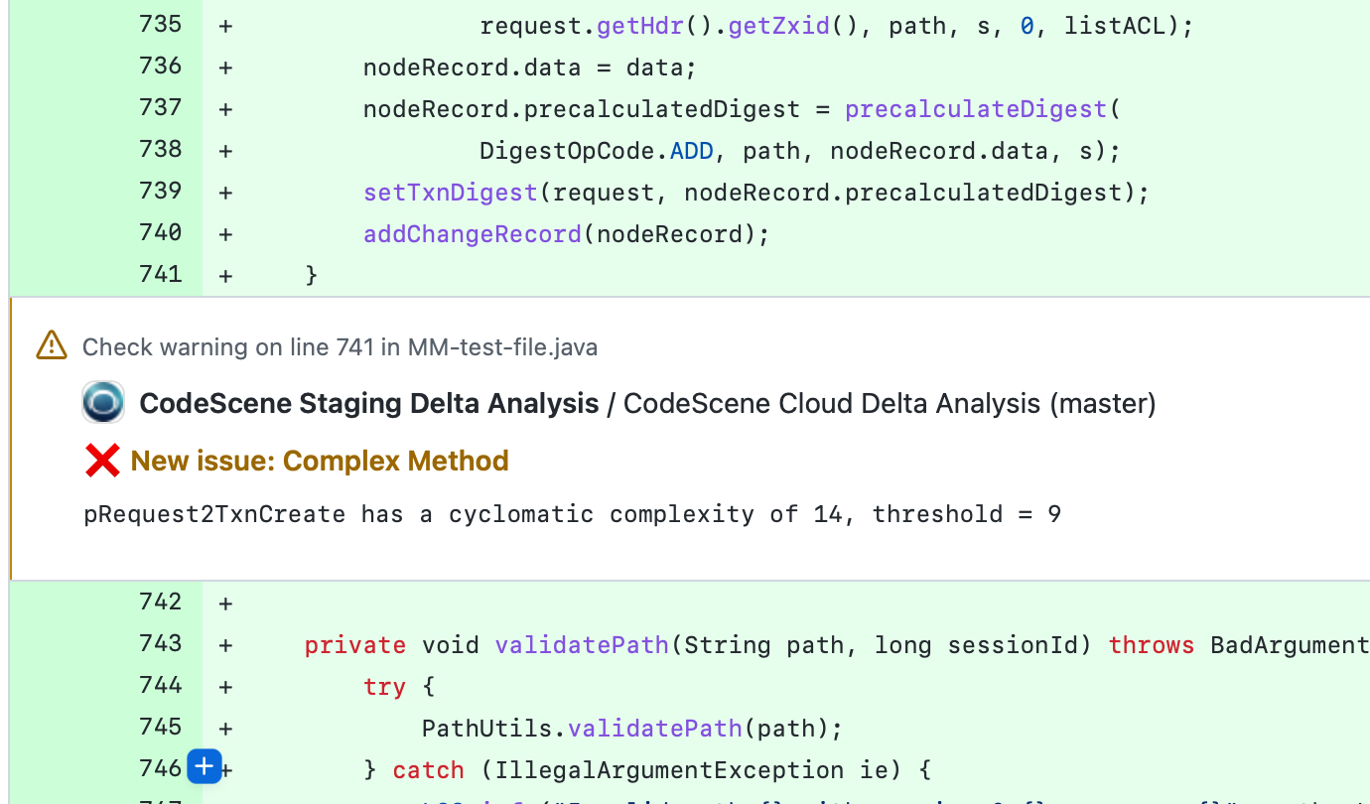The height and width of the screenshot is (804, 1370).
Task: Select line number 745 in the diff
Action: coord(161,728)
